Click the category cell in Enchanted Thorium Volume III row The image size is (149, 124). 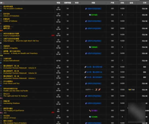(144, 72)
